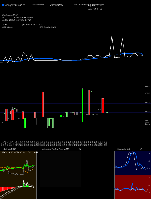This screenshot has height=199, width=151.
Task: Click the '(MGR) 34.4, 40.9, 19.9' ADX values
Action: click(32, 25)
